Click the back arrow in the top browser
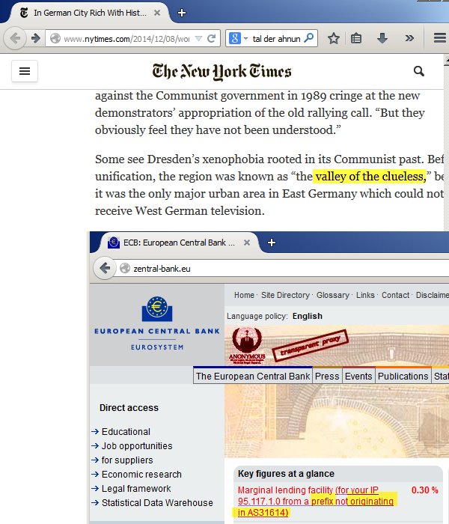 pos(15,38)
